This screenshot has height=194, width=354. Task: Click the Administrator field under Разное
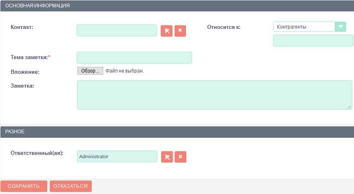tap(117, 157)
